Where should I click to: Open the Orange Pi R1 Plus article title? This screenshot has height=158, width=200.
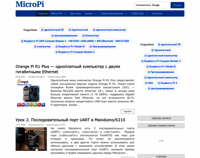[x=68, y=69]
